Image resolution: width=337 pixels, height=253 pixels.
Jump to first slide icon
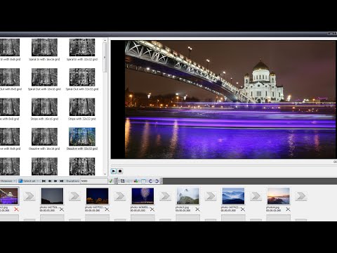[x=44, y=181]
